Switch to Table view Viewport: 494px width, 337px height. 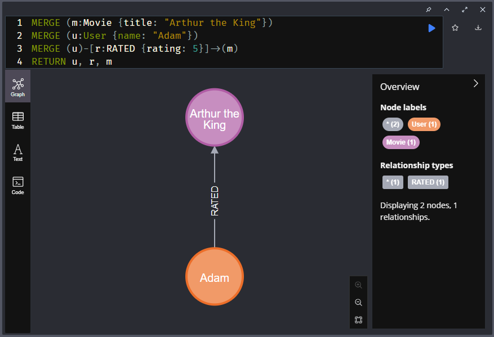tap(17, 120)
